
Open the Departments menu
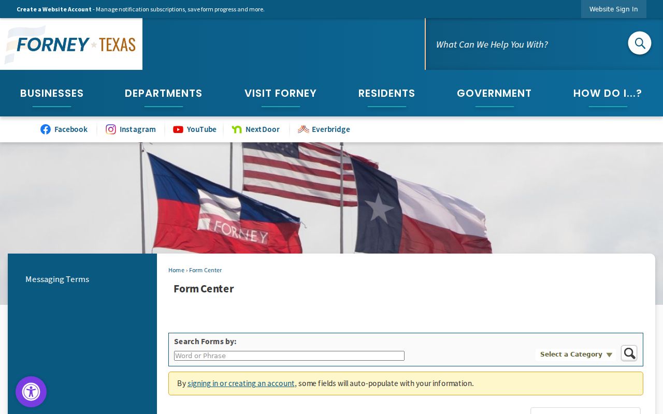[163, 93]
